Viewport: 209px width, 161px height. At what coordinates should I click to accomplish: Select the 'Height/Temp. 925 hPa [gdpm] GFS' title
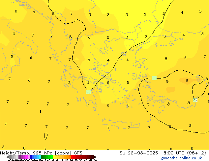pos(41,153)
